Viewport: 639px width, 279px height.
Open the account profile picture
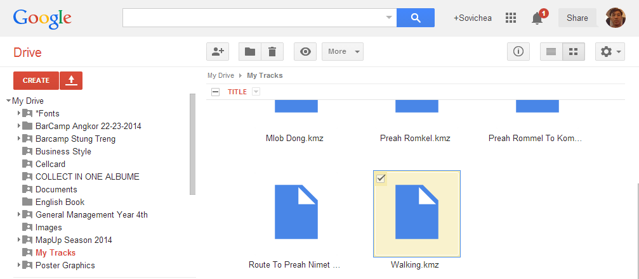coord(616,18)
